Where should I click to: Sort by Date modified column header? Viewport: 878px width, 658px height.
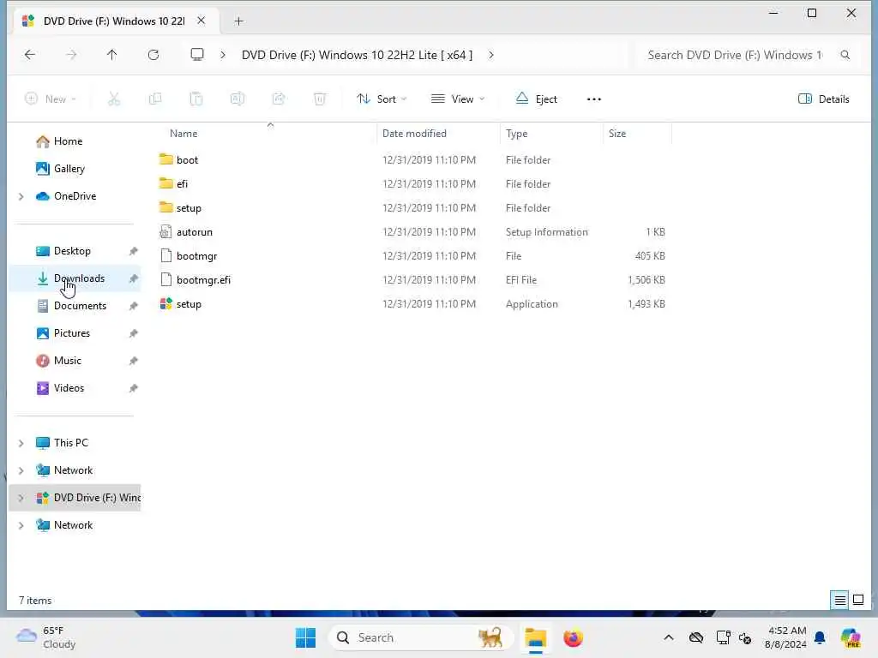coord(414,134)
